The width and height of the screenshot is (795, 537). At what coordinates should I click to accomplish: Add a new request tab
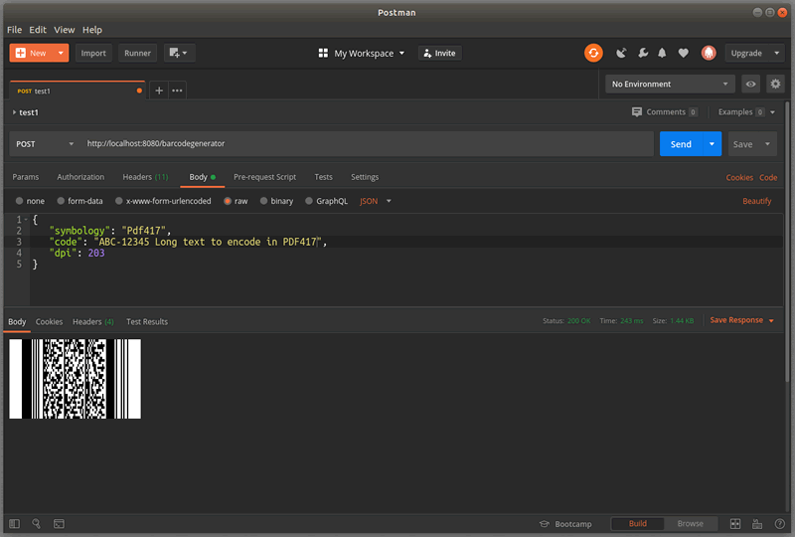(159, 90)
